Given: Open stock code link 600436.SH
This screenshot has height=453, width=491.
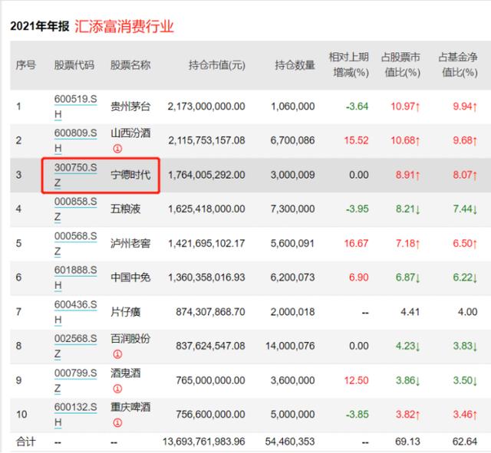Looking at the screenshot, I should coord(75,312).
